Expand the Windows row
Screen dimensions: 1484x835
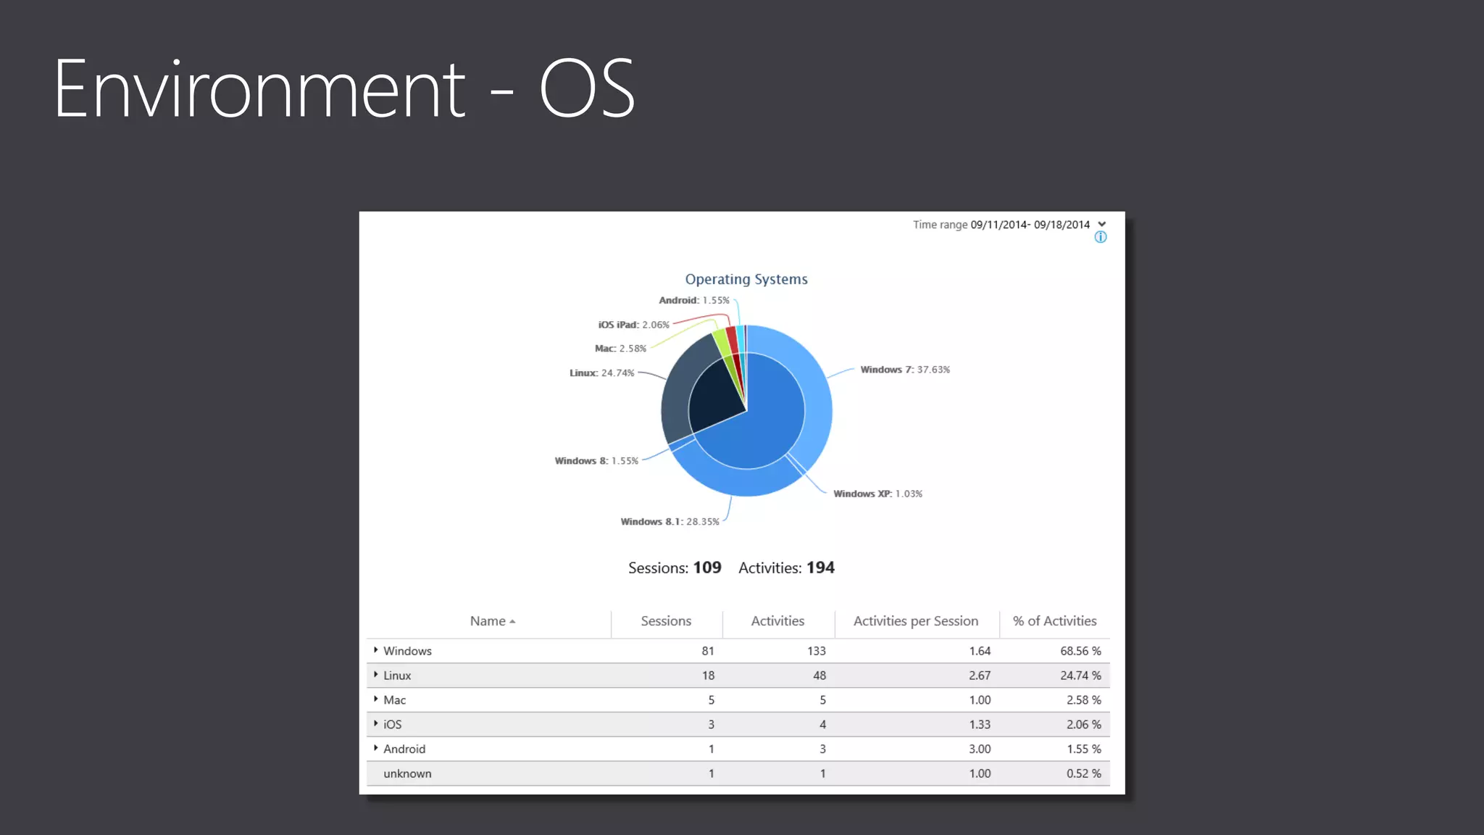(x=375, y=650)
